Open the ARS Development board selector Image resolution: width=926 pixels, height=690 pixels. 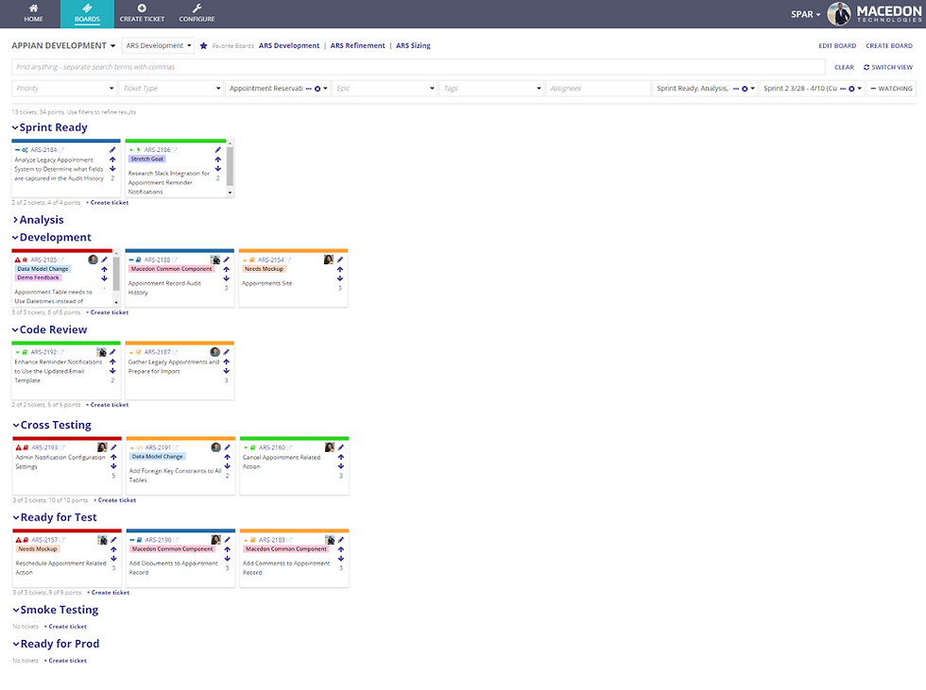(159, 45)
